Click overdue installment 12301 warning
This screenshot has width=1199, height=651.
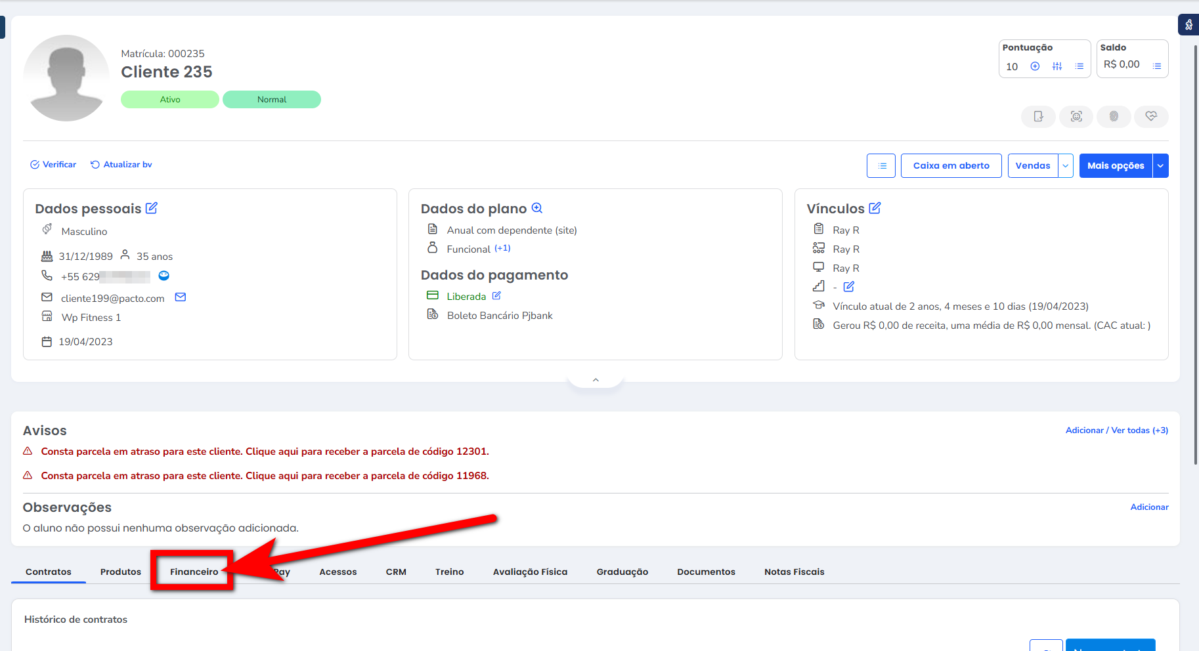[265, 451]
